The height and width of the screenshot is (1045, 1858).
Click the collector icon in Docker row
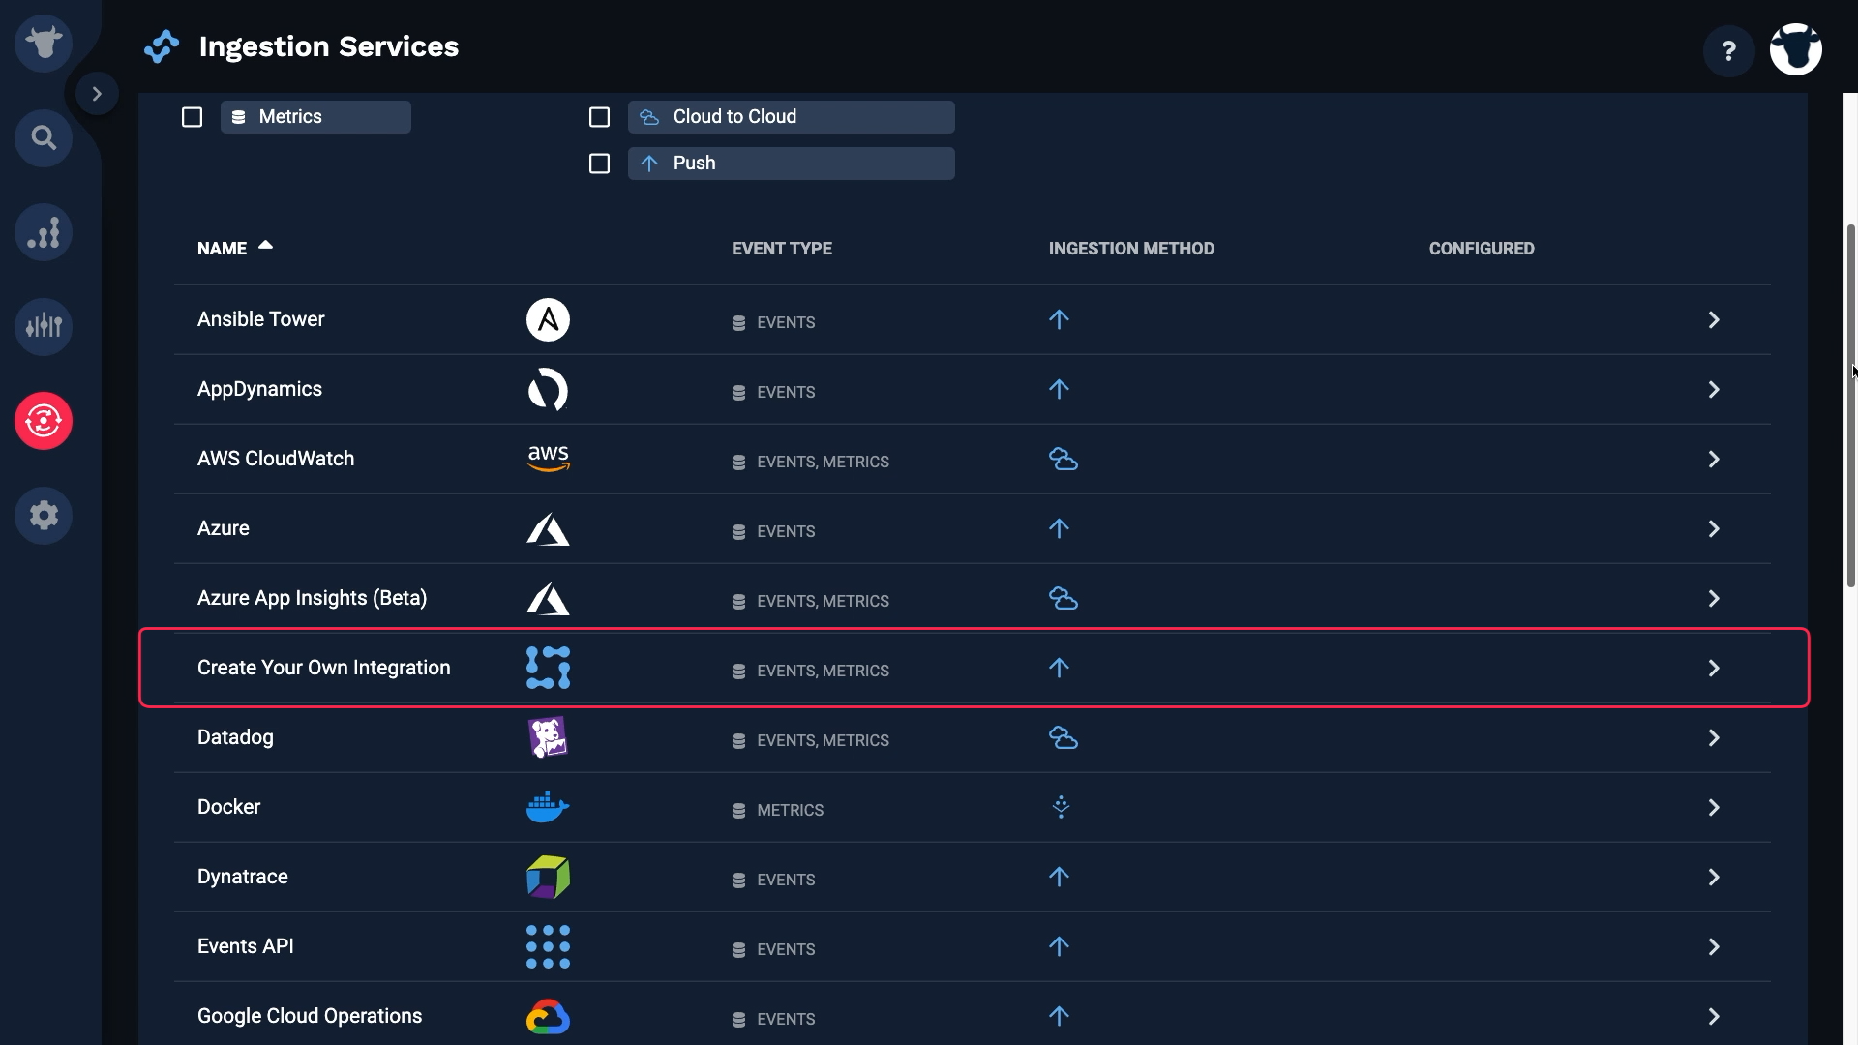click(x=1061, y=807)
